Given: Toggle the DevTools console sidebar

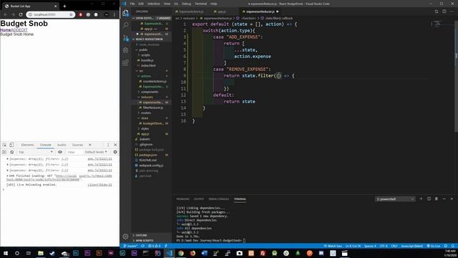Looking at the screenshot, I should tap(4, 152).
